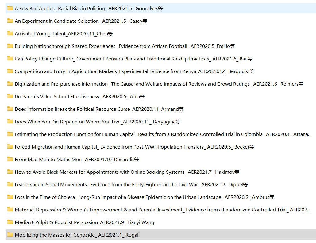
Task: Click folder icon for From Mad Men to Maths Men
Action: click(10, 159)
